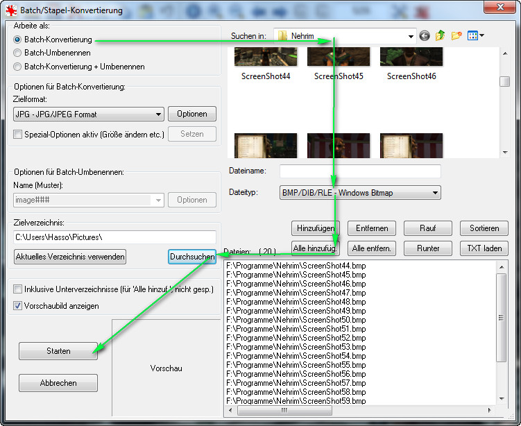Click the IrfanView icon in title bar
This screenshot has height=426, width=521.
[10, 10]
